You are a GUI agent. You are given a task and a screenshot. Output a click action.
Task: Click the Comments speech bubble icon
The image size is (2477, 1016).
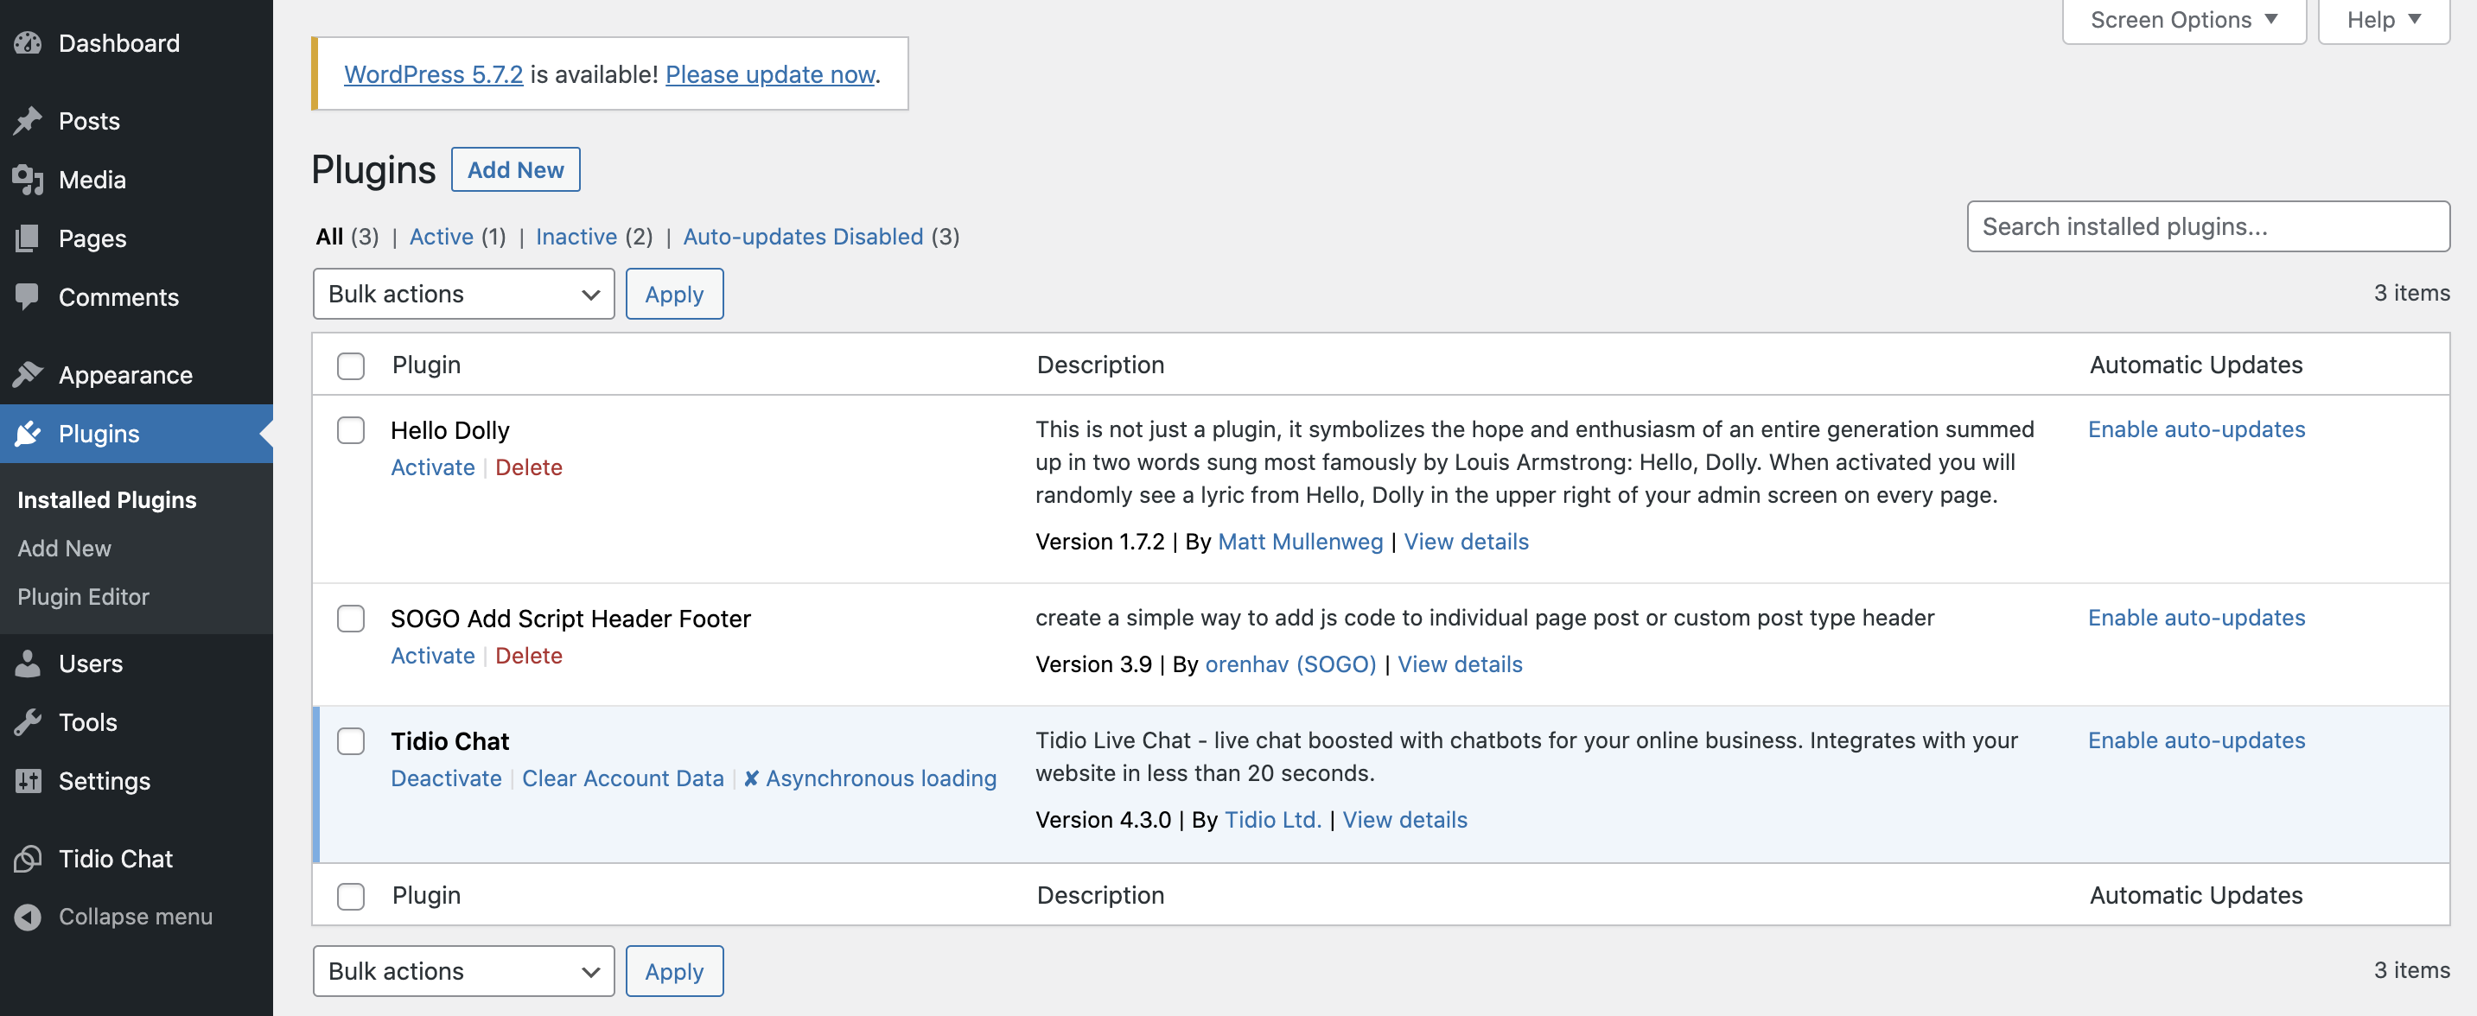pyautogui.click(x=28, y=297)
